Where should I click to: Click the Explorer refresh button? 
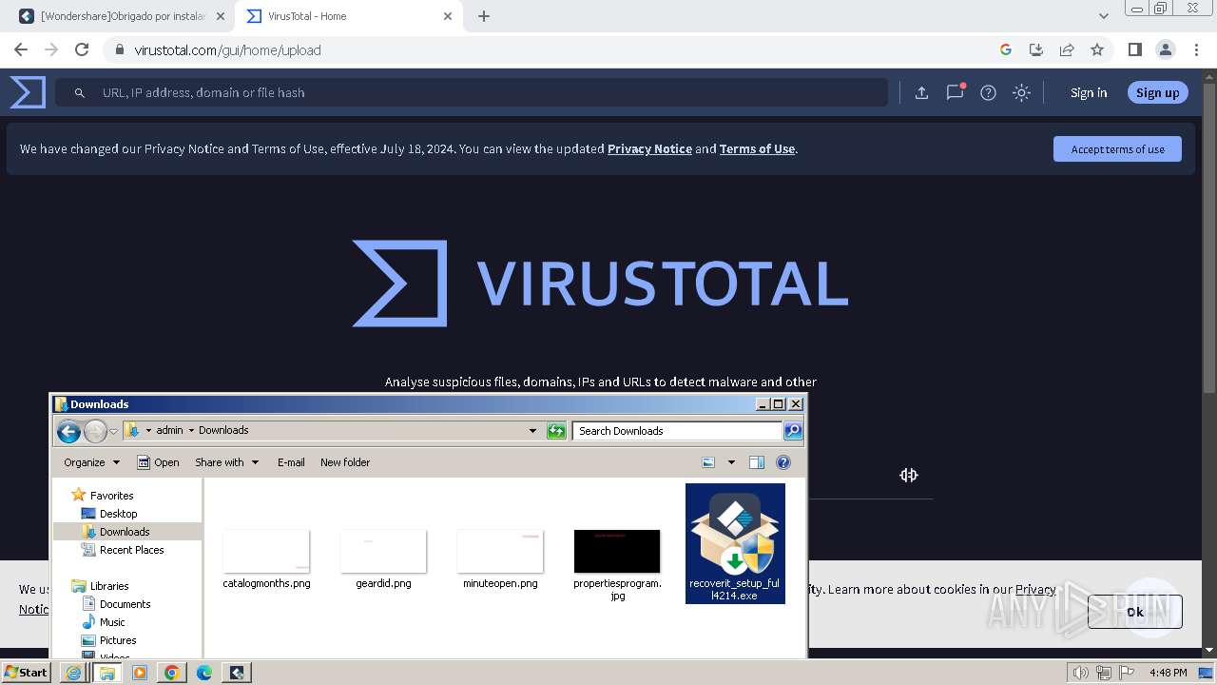(556, 431)
